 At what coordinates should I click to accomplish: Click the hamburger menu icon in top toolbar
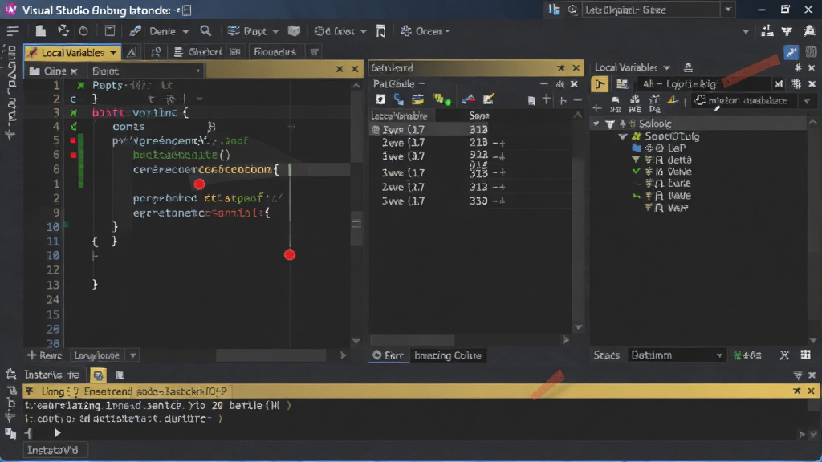pyautogui.click(x=13, y=31)
